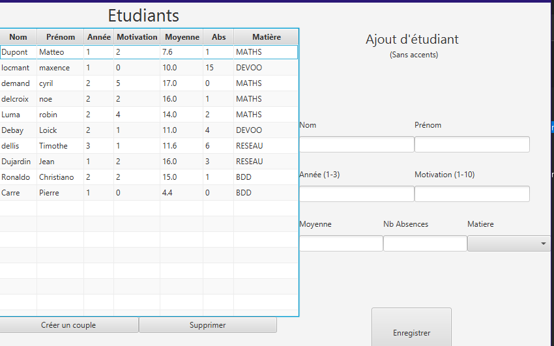
Task: Click the Créer un couple button
Action: click(x=68, y=325)
